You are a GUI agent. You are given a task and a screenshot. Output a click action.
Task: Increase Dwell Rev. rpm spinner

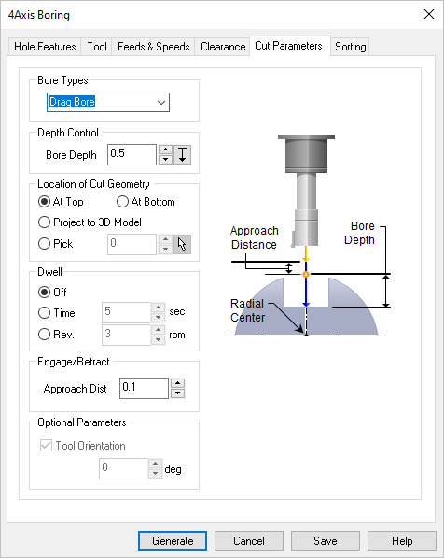[x=158, y=330]
